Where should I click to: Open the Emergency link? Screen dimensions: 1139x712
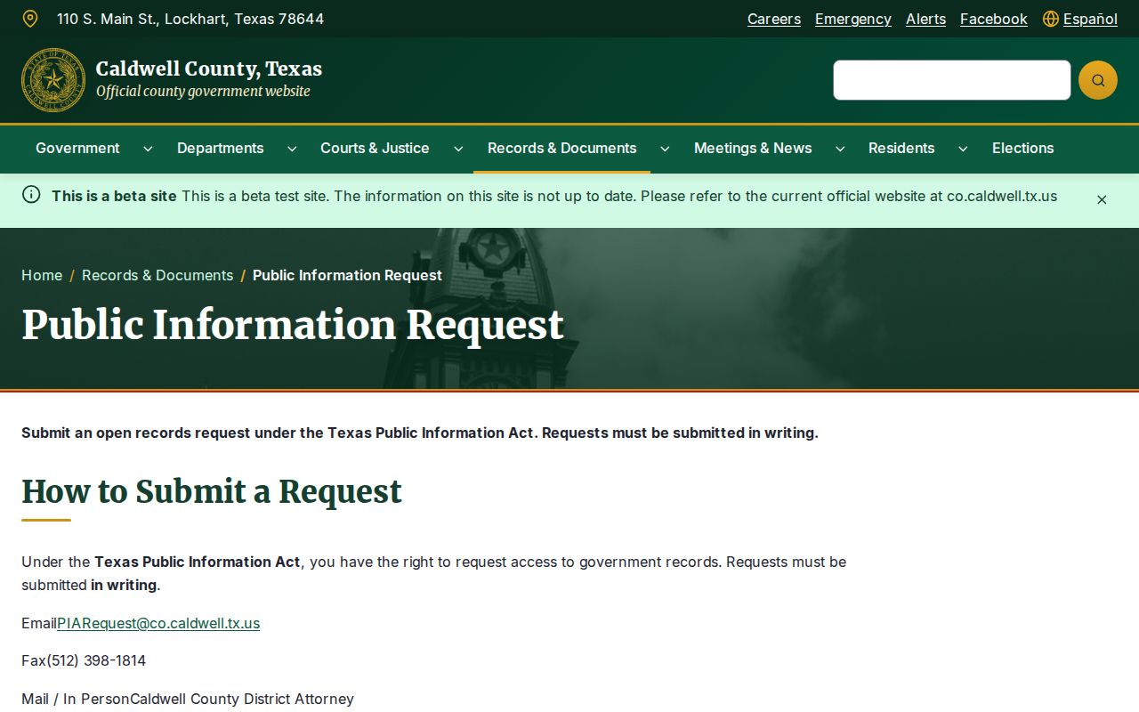pyautogui.click(x=853, y=19)
